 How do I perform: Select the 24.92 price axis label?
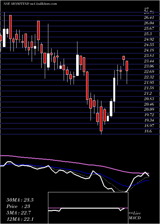[149, 39]
